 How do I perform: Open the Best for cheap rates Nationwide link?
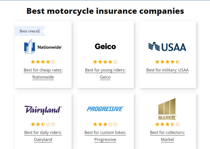[43, 73]
